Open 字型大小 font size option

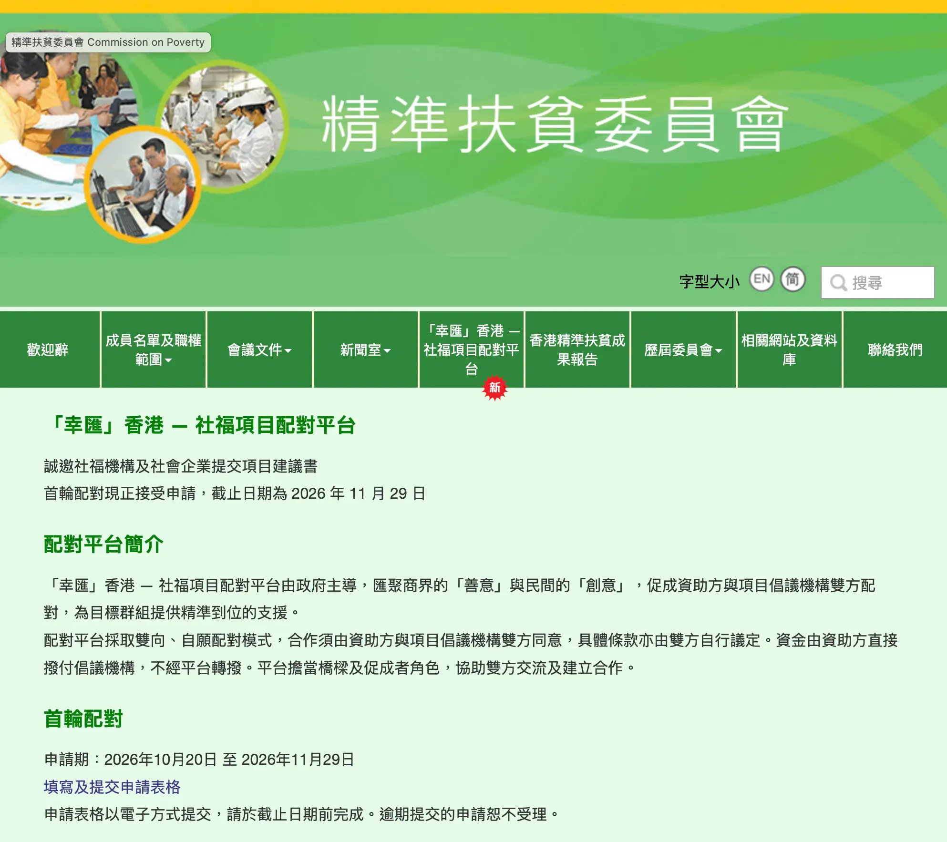point(709,282)
